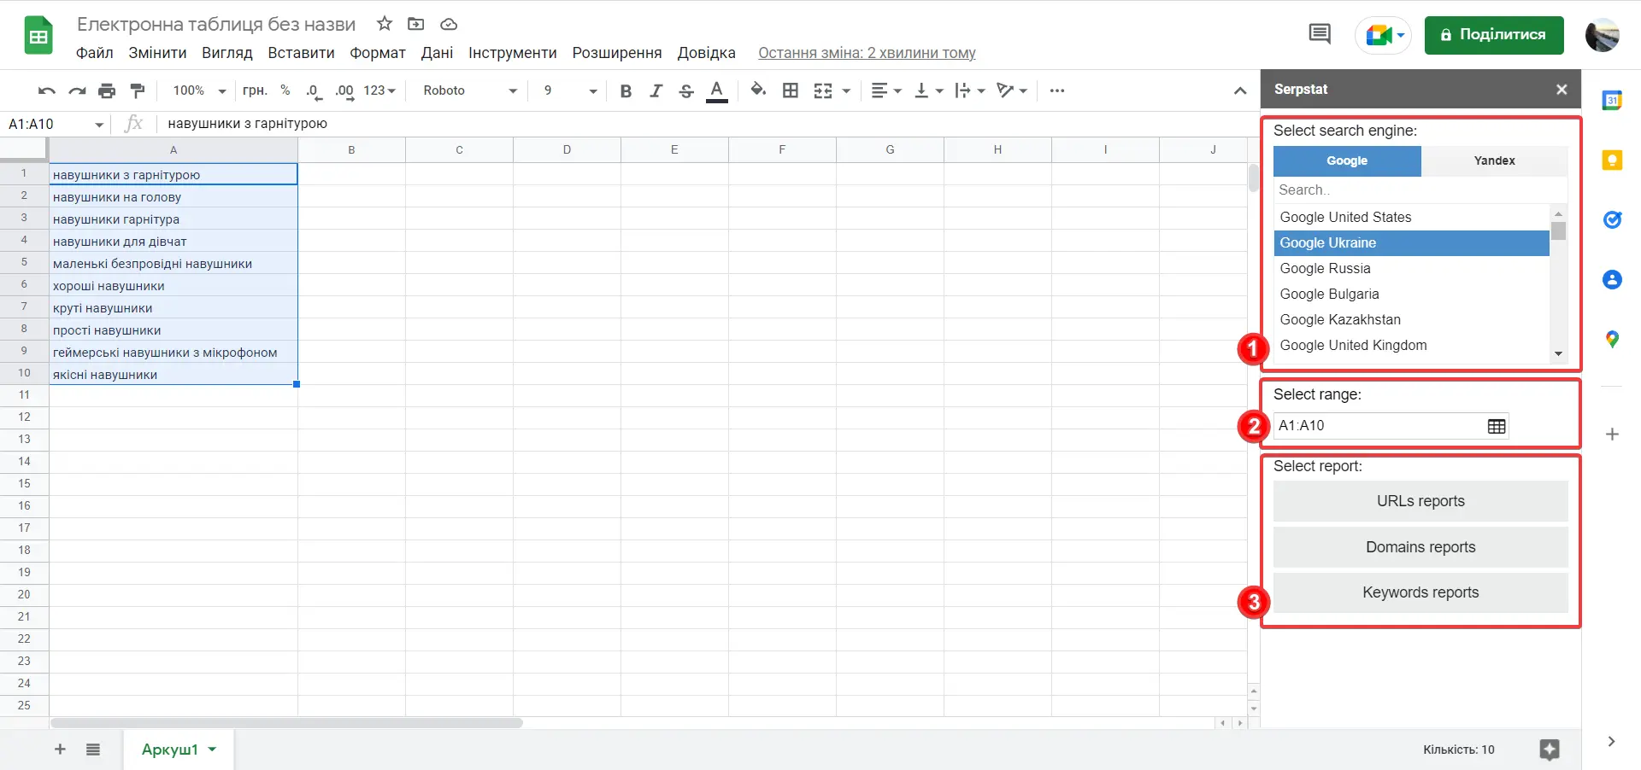Open the Файл menu
This screenshot has height=770, width=1641.
click(x=95, y=53)
